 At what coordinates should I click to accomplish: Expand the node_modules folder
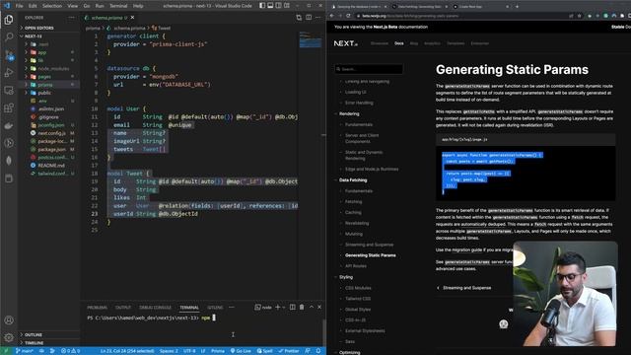click(48, 68)
